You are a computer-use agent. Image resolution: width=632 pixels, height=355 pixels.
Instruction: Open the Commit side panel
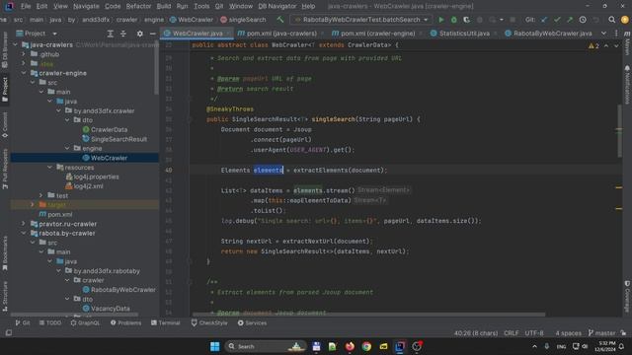[5, 125]
